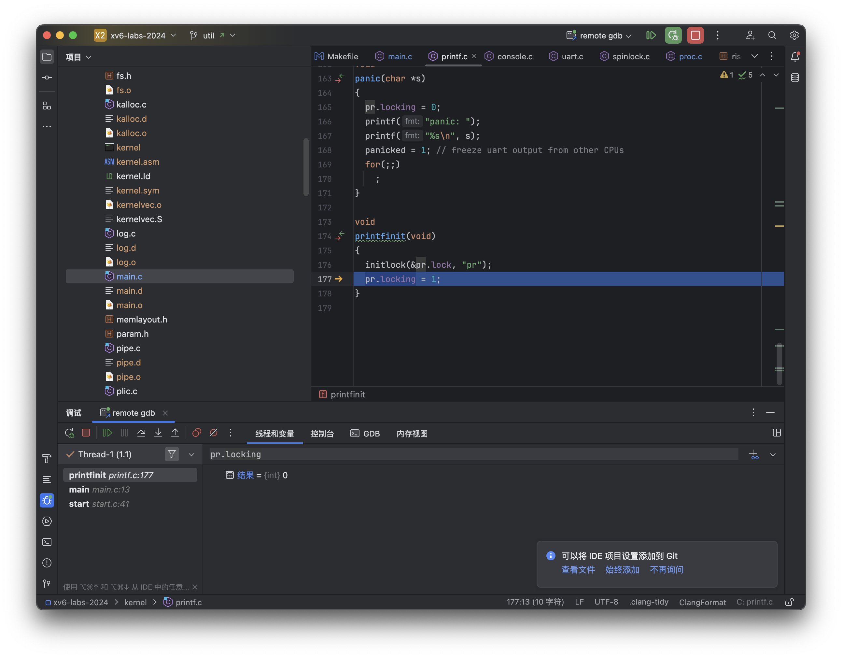Click Step Out debug button
The width and height of the screenshot is (842, 658).
[175, 433]
